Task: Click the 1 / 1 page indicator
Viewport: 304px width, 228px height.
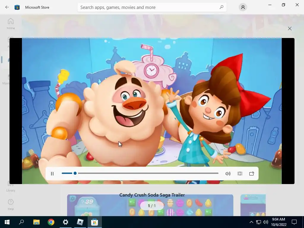Action: tap(152, 206)
